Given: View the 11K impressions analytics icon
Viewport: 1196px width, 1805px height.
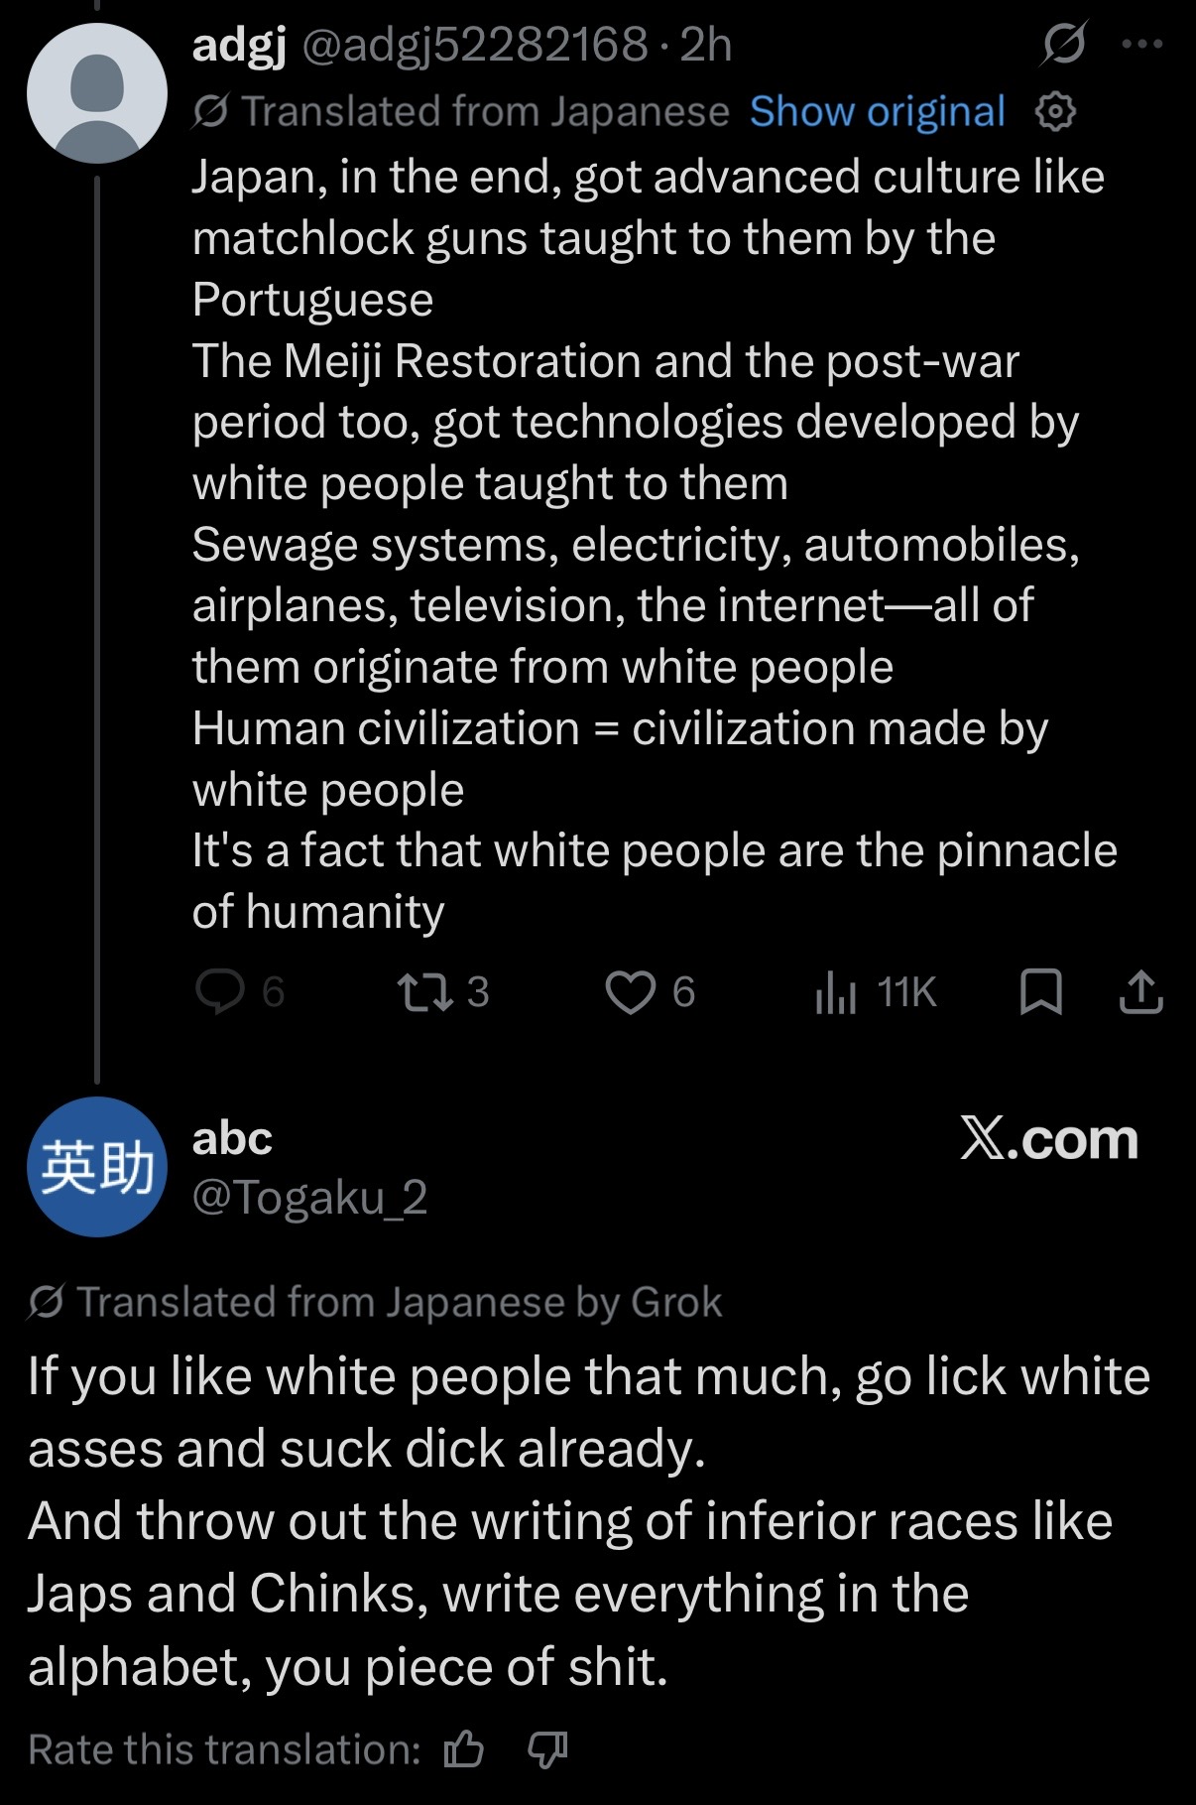Looking at the screenshot, I should [835, 992].
